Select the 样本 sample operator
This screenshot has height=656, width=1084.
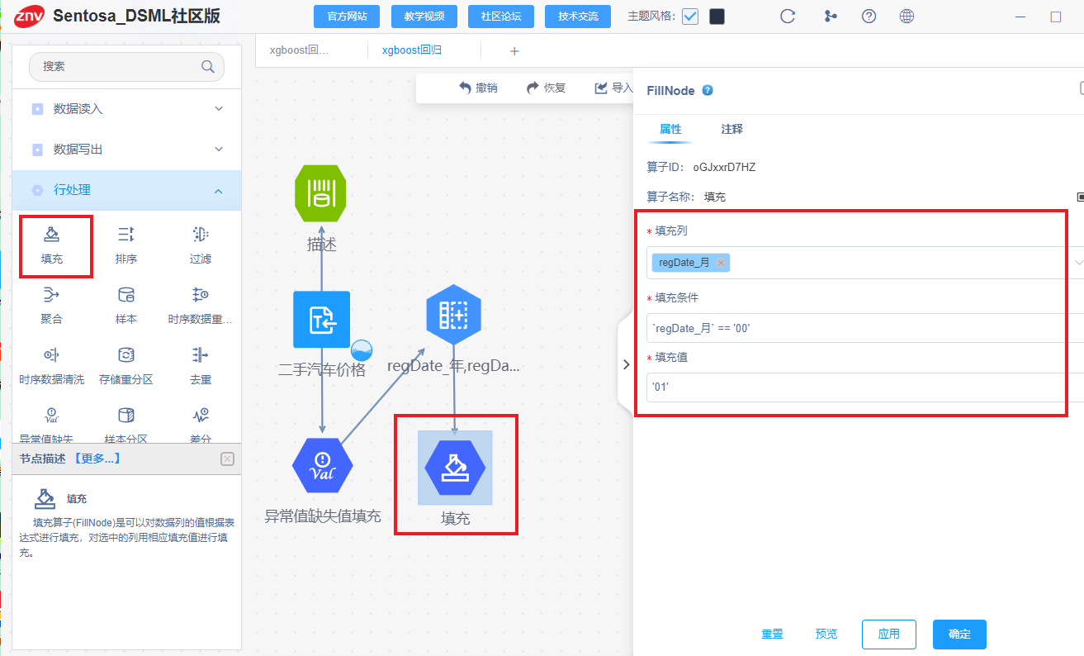coord(126,305)
